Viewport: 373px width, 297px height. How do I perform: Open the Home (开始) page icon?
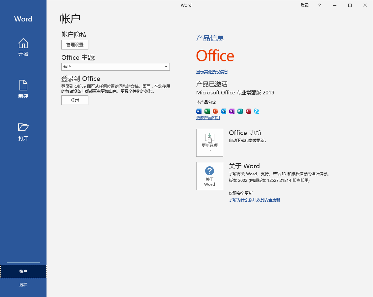[x=23, y=43]
